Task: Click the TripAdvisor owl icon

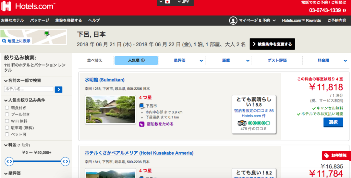Action: (x=242, y=123)
